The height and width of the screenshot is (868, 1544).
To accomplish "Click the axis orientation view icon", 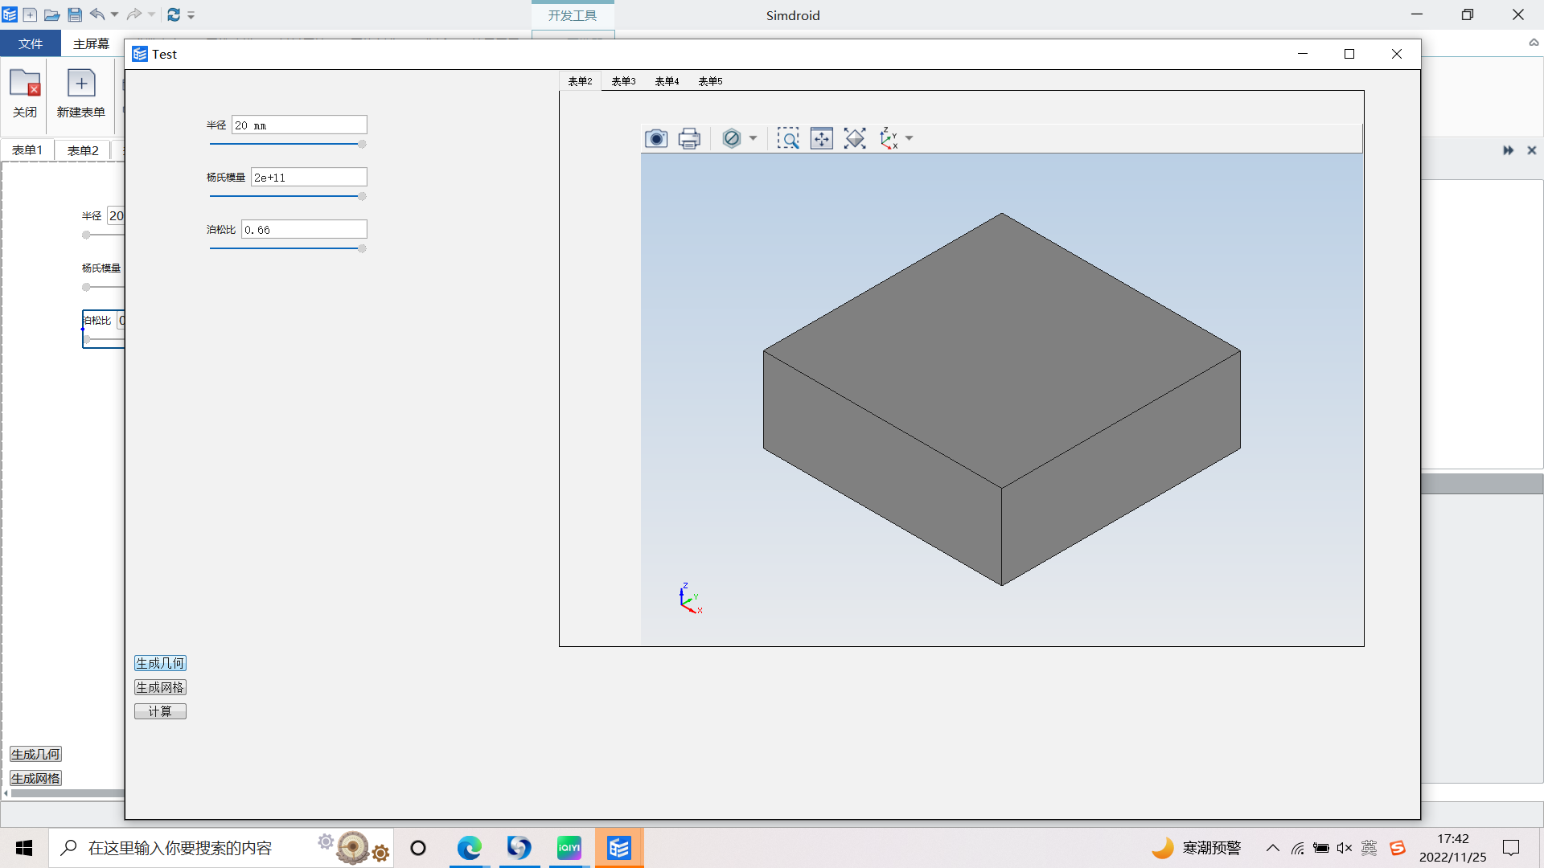I will tap(889, 138).
